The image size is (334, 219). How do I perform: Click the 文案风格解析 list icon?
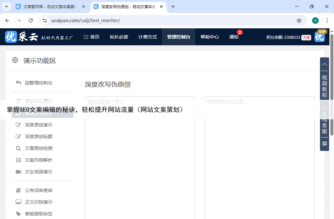pyautogui.click(x=18, y=160)
